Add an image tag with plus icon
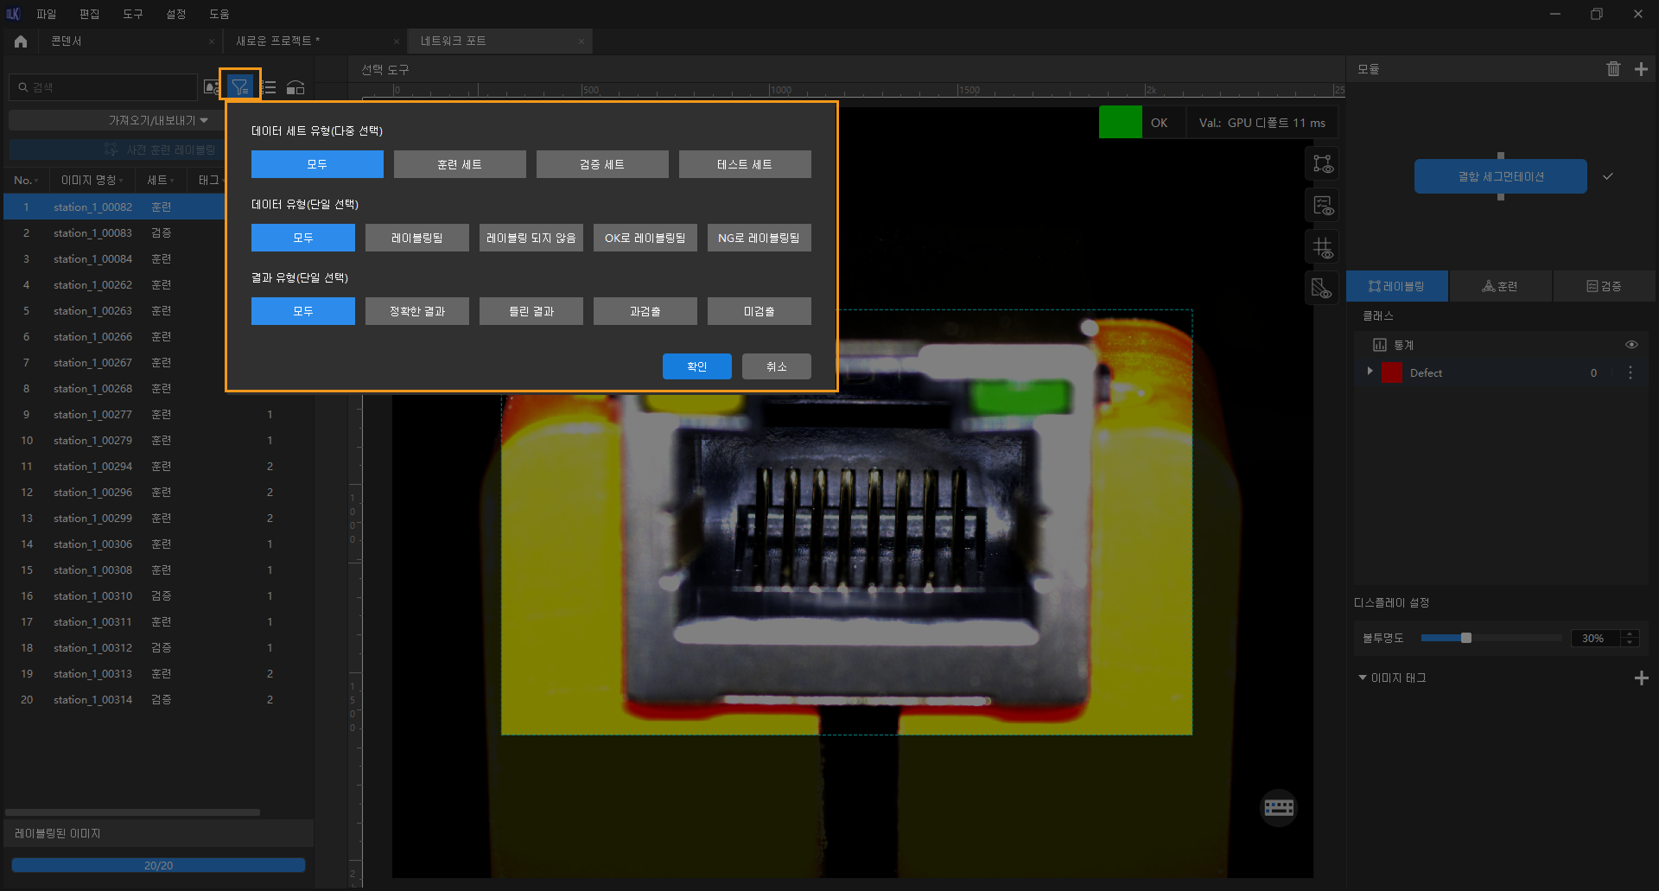The height and width of the screenshot is (891, 1659). [x=1641, y=678]
